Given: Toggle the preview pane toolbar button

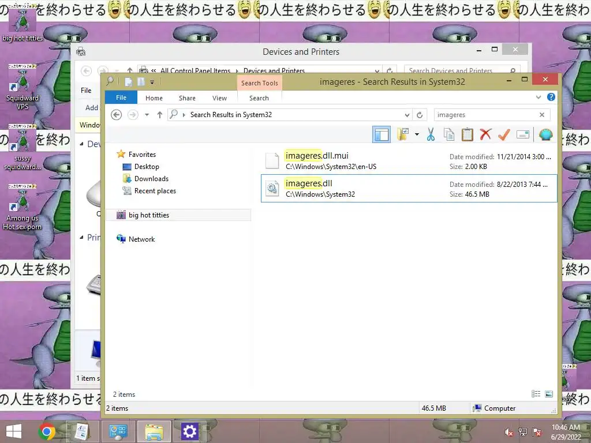Looking at the screenshot, I should tap(381, 134).
